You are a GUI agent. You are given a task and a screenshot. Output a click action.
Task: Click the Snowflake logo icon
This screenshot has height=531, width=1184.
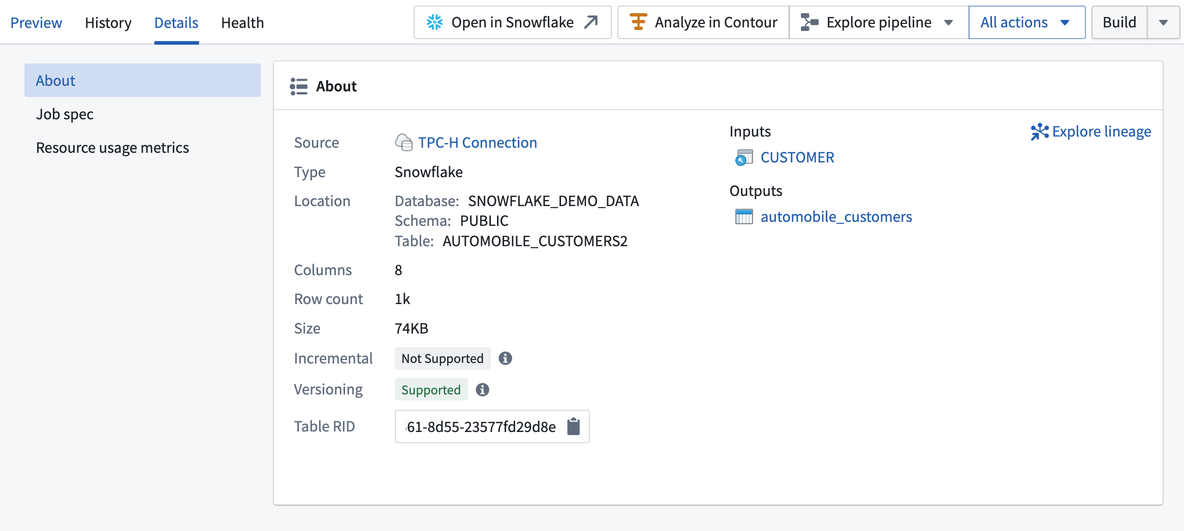click(434, 22)
